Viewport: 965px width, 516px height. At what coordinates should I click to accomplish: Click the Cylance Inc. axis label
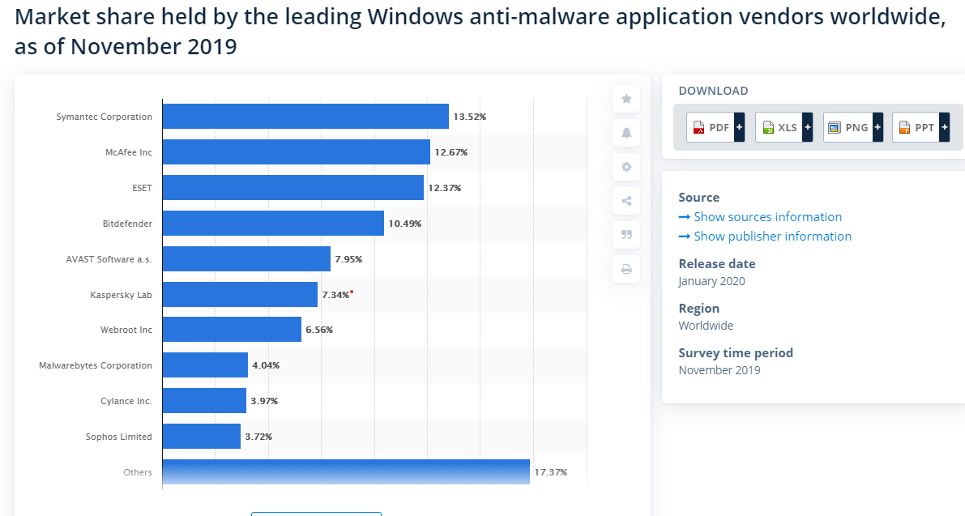pos(126,402)
